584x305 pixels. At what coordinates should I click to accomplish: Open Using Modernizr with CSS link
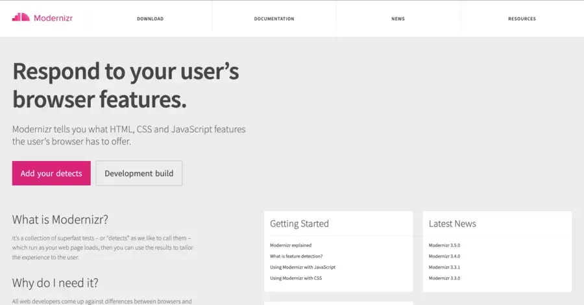coord(296,278)
